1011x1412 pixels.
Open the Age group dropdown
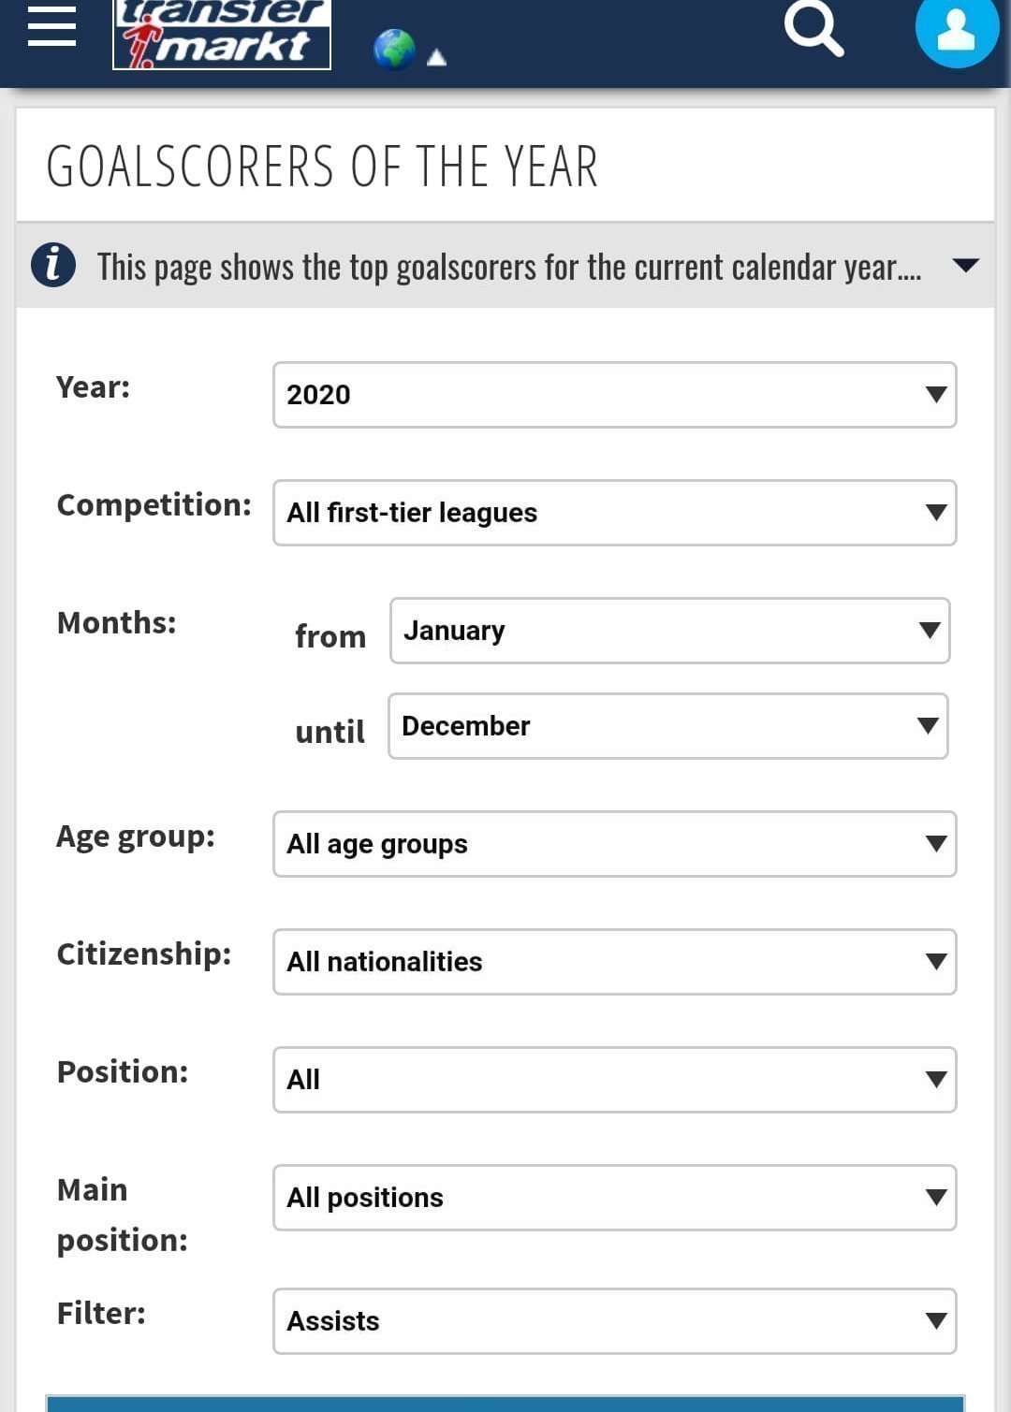(x=614, y=844)
